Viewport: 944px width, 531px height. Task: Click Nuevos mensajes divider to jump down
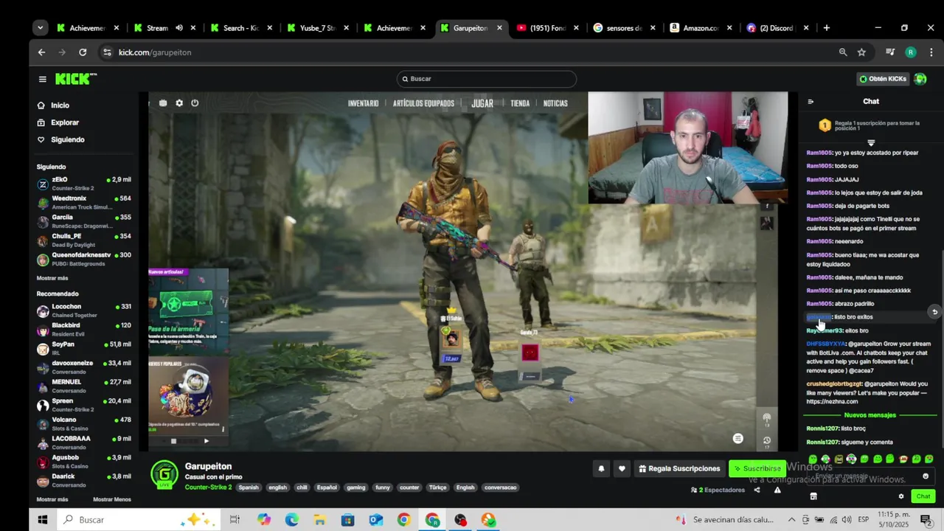coord(870,415)
